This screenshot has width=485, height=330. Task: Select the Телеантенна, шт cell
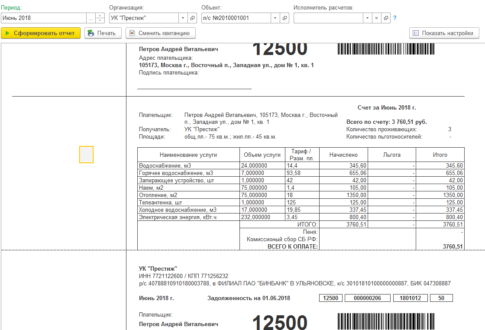188,203
